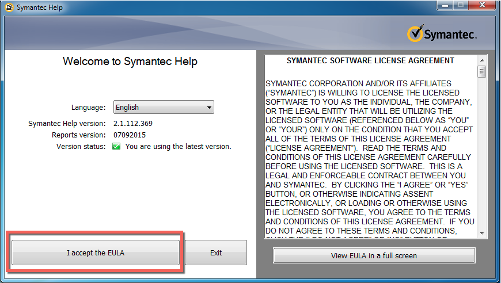501x283 pixels.
Task: Select the English language field
Action: [x=158, y=108]
